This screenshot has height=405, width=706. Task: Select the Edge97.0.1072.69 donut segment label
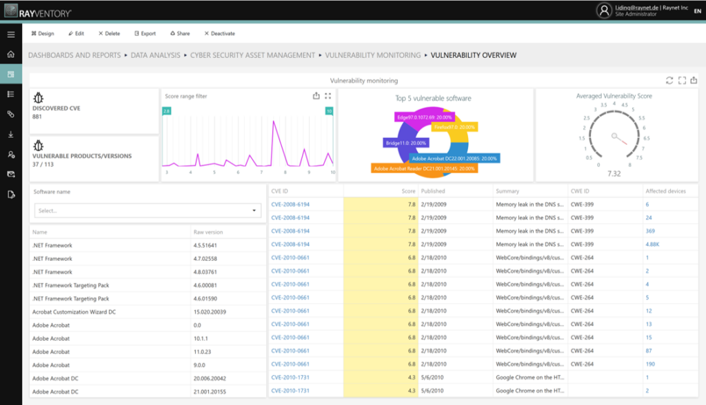point(425,117)
